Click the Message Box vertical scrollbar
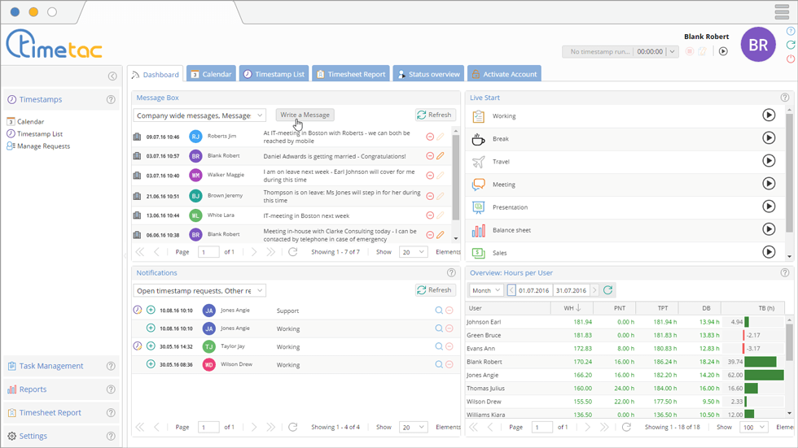 (455, 187)
